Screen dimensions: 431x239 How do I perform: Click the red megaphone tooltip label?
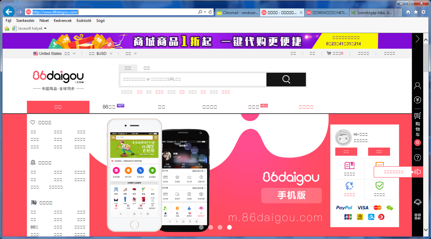(x=394, y=172)
